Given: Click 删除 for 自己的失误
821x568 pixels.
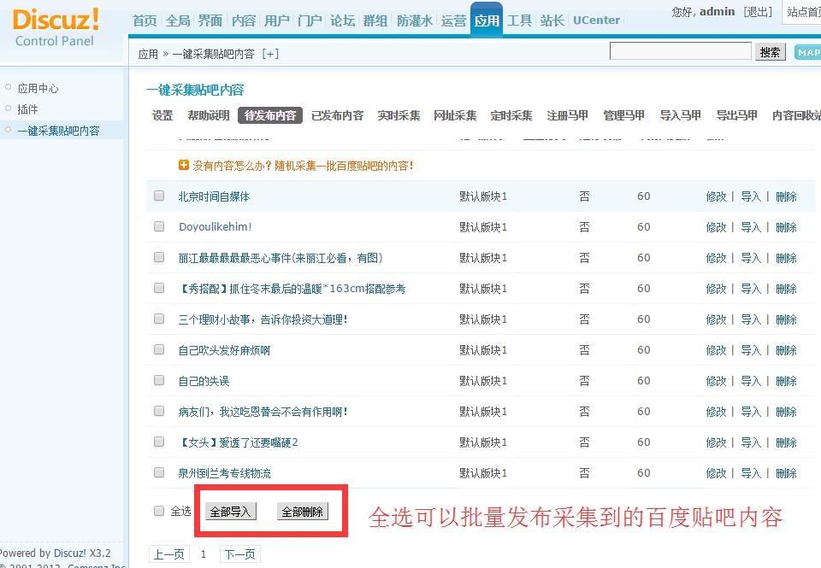Looking at the screenshot, I should click(x=786, y=381).
